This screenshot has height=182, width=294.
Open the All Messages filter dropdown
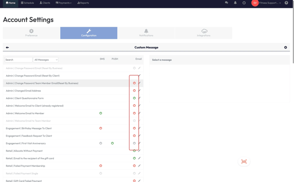tap(46, 60)
